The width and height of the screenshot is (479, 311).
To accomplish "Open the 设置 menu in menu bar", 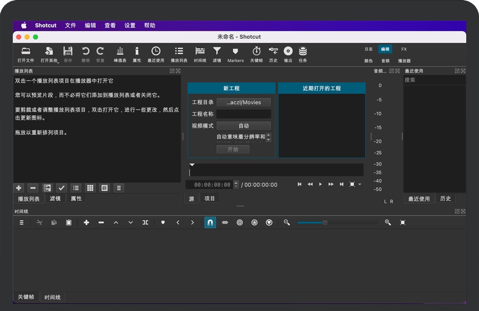I will click(x=130, y=26).
